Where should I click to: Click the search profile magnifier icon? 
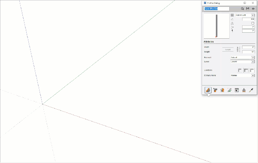pyautogui.click(x=242, y=9)
